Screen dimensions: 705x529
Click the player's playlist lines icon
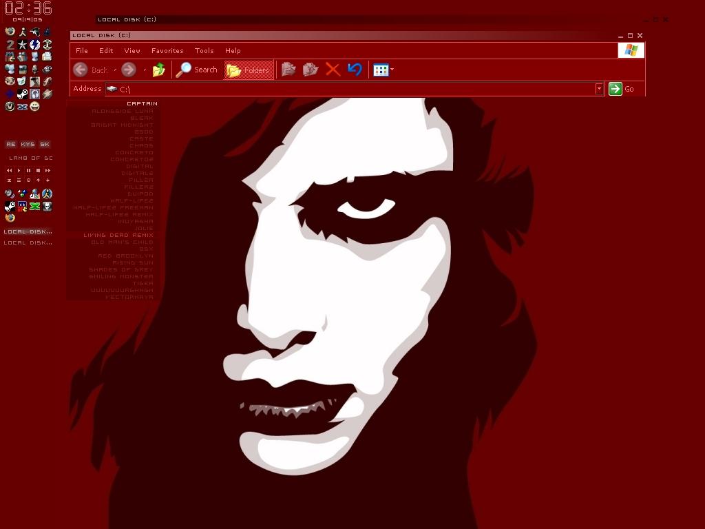coord(19,180)
